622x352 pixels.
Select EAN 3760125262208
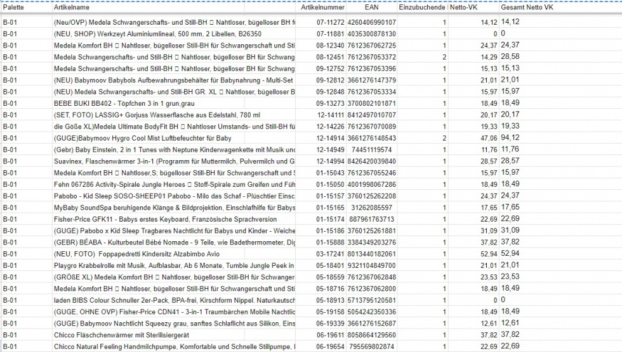click(x=371, y=196)
